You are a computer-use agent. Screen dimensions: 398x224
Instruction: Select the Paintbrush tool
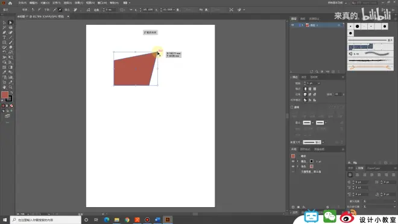click(11, 42)
